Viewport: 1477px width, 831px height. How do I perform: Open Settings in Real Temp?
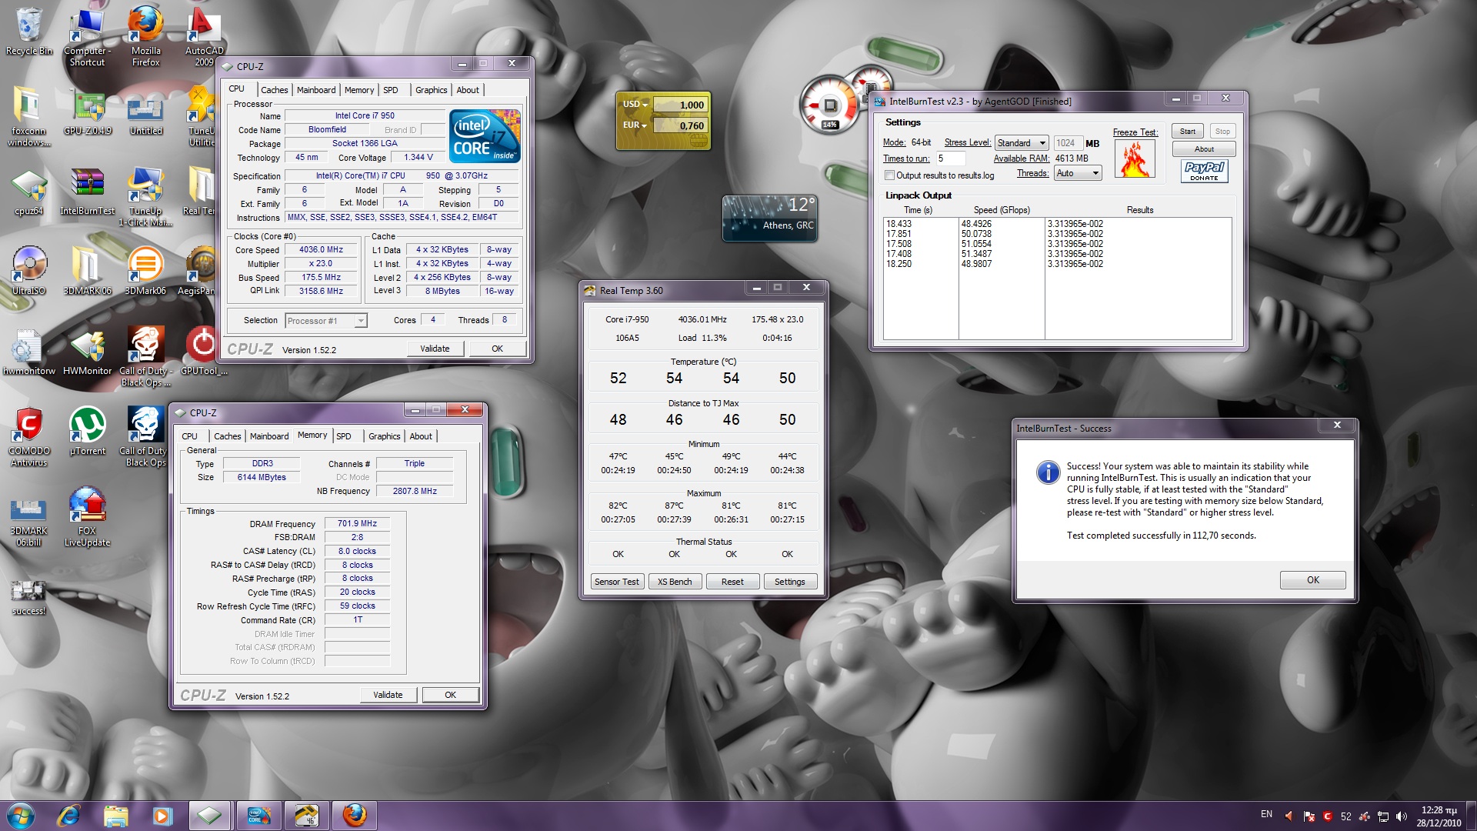tap(790, 582)
